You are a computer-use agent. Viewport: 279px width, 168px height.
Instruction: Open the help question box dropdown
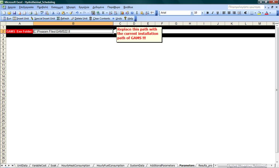click(x=265, y=7)
